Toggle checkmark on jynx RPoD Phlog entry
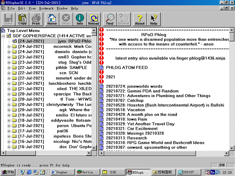The height and width of the screenshot is (176, 235). click(x=14, y=41)
